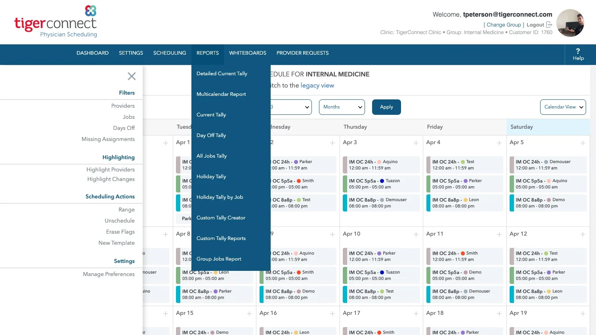
Task: Add an assignment on Apr 11
Action: (x=499, y=234)
